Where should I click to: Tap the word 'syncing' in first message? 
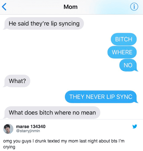69,24
